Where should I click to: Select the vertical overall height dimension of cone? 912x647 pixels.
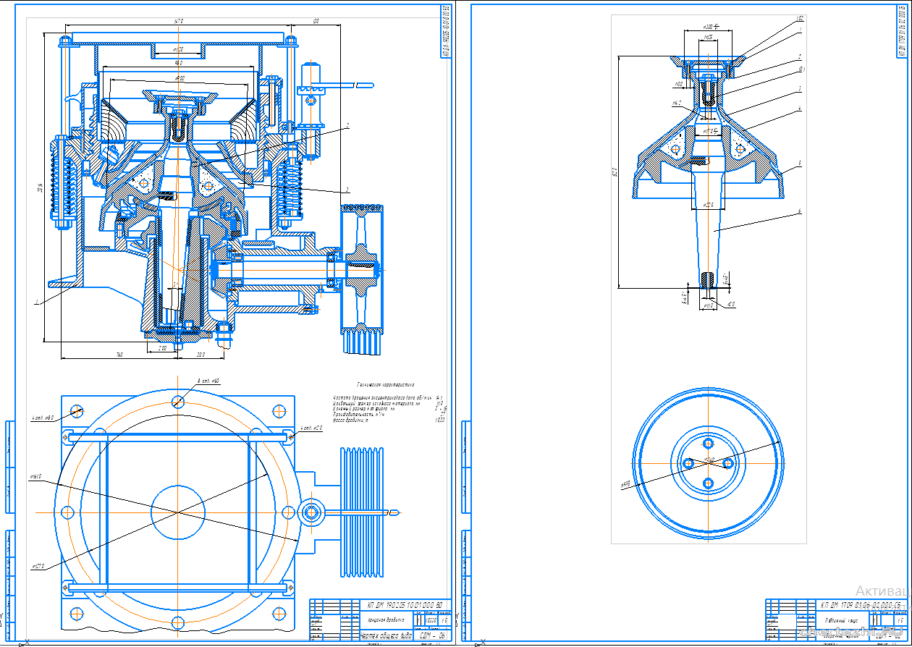(x=620, y=172)
